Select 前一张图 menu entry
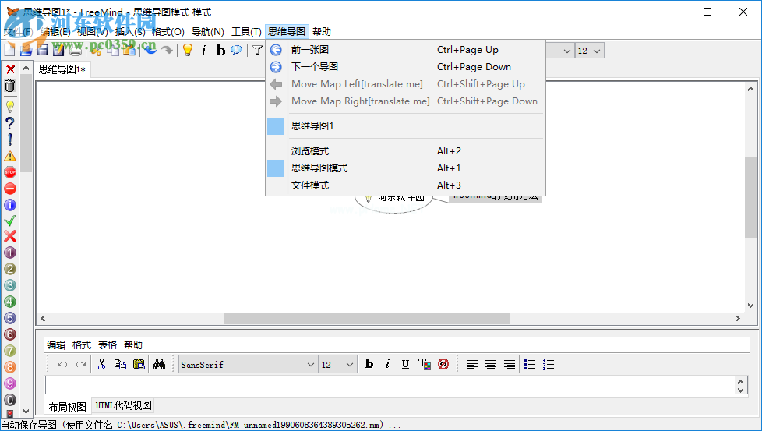 point(405,50)
